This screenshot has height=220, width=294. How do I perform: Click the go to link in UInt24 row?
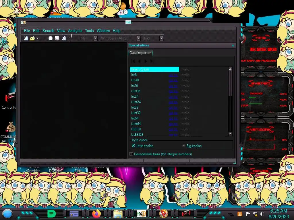point(173,102)
